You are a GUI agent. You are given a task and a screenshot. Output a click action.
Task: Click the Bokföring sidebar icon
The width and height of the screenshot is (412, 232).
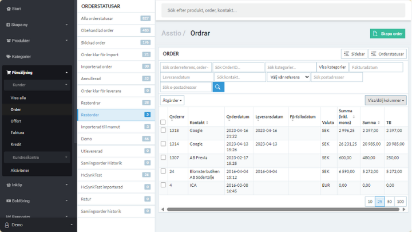click(7, 201)
